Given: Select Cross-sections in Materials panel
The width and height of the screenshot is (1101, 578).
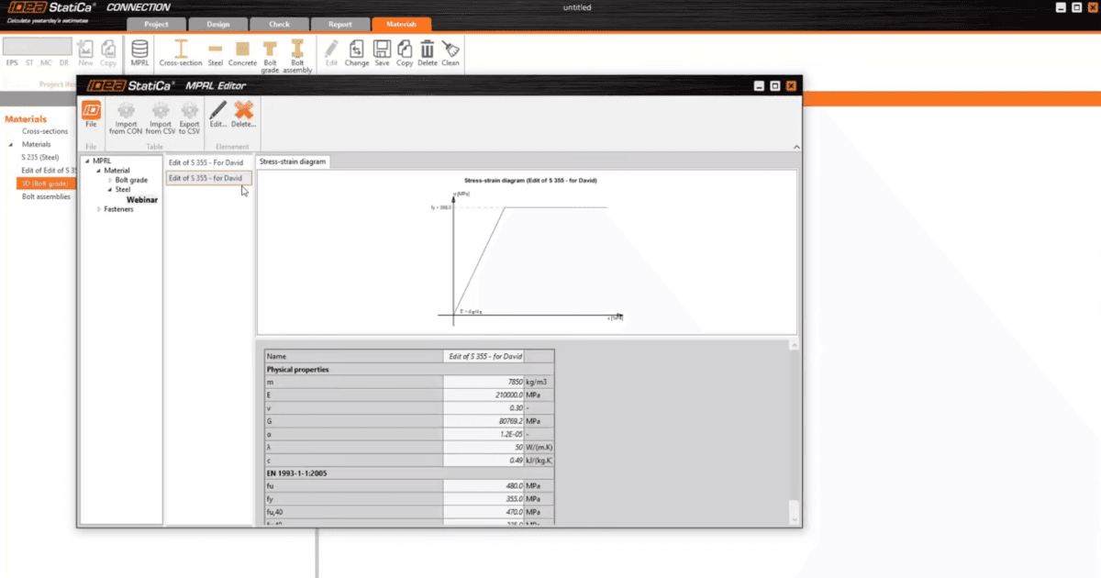Looking at the screenshot, I should tap(45, 131).
